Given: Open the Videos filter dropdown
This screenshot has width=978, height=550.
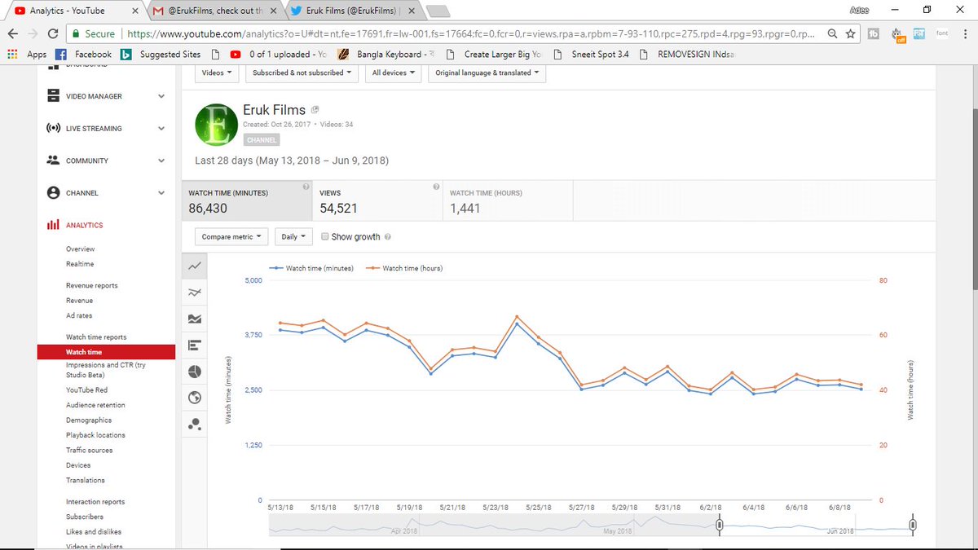Looking at the screenshot, I should coord(216,73).
